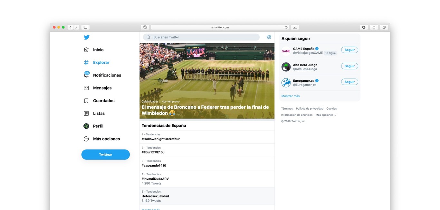The width and height of the screenshot is (440, 210).
Task: Expand Más opciones in the footer links
Action: point(326,114)
